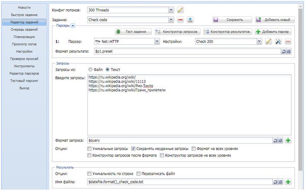Uncheck Сохранять неудачные запросы
Screen dimensions: 305x191
(x=133, y=149)
